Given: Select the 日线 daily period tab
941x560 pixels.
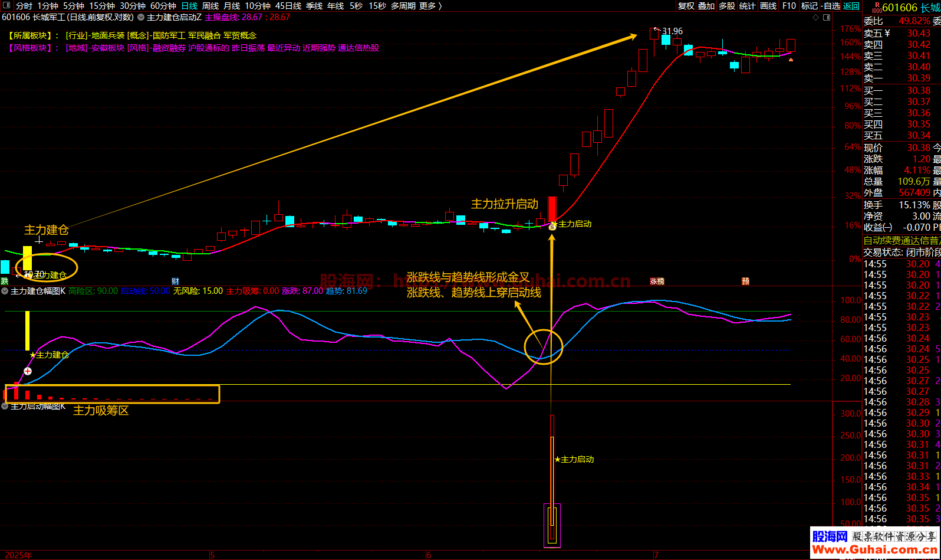Looking at the screenshot, I should point(189,6).
